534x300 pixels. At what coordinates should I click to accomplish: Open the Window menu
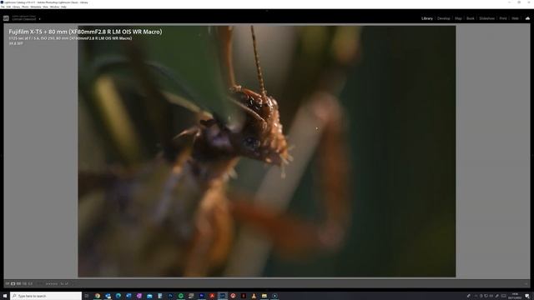click(x=54, y=7)
